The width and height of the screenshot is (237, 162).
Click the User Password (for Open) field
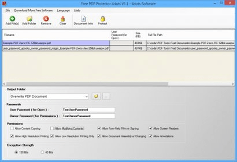(88, 110)
